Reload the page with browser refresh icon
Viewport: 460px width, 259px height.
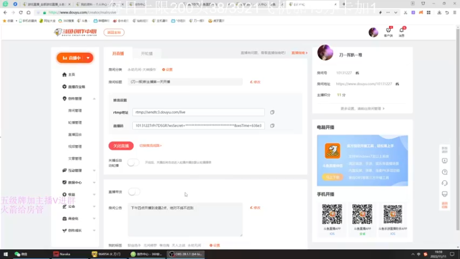coord(21,13)
